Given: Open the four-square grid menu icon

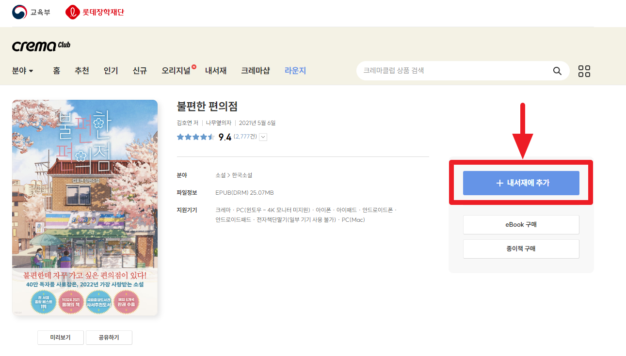Looking at the screenshot, I should (584, 71).
